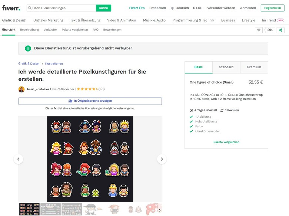Select the fifth gallery thumbnail

[114, 209]
